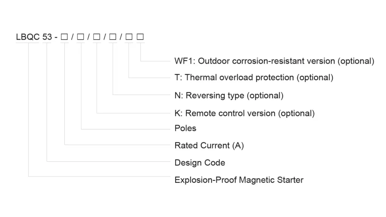The image size is (386, 217).
Task: Click the fifth placeholder box for T option
Action: [129, 37]
